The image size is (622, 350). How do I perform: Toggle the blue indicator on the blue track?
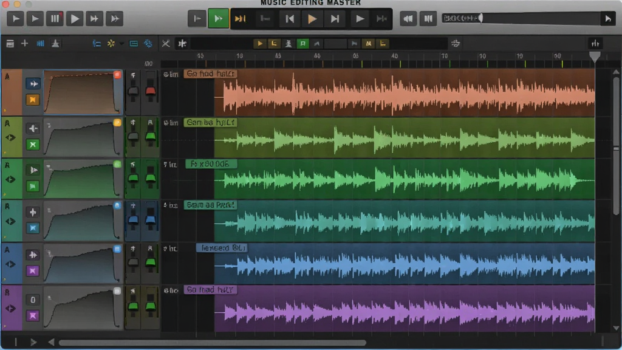117,249
